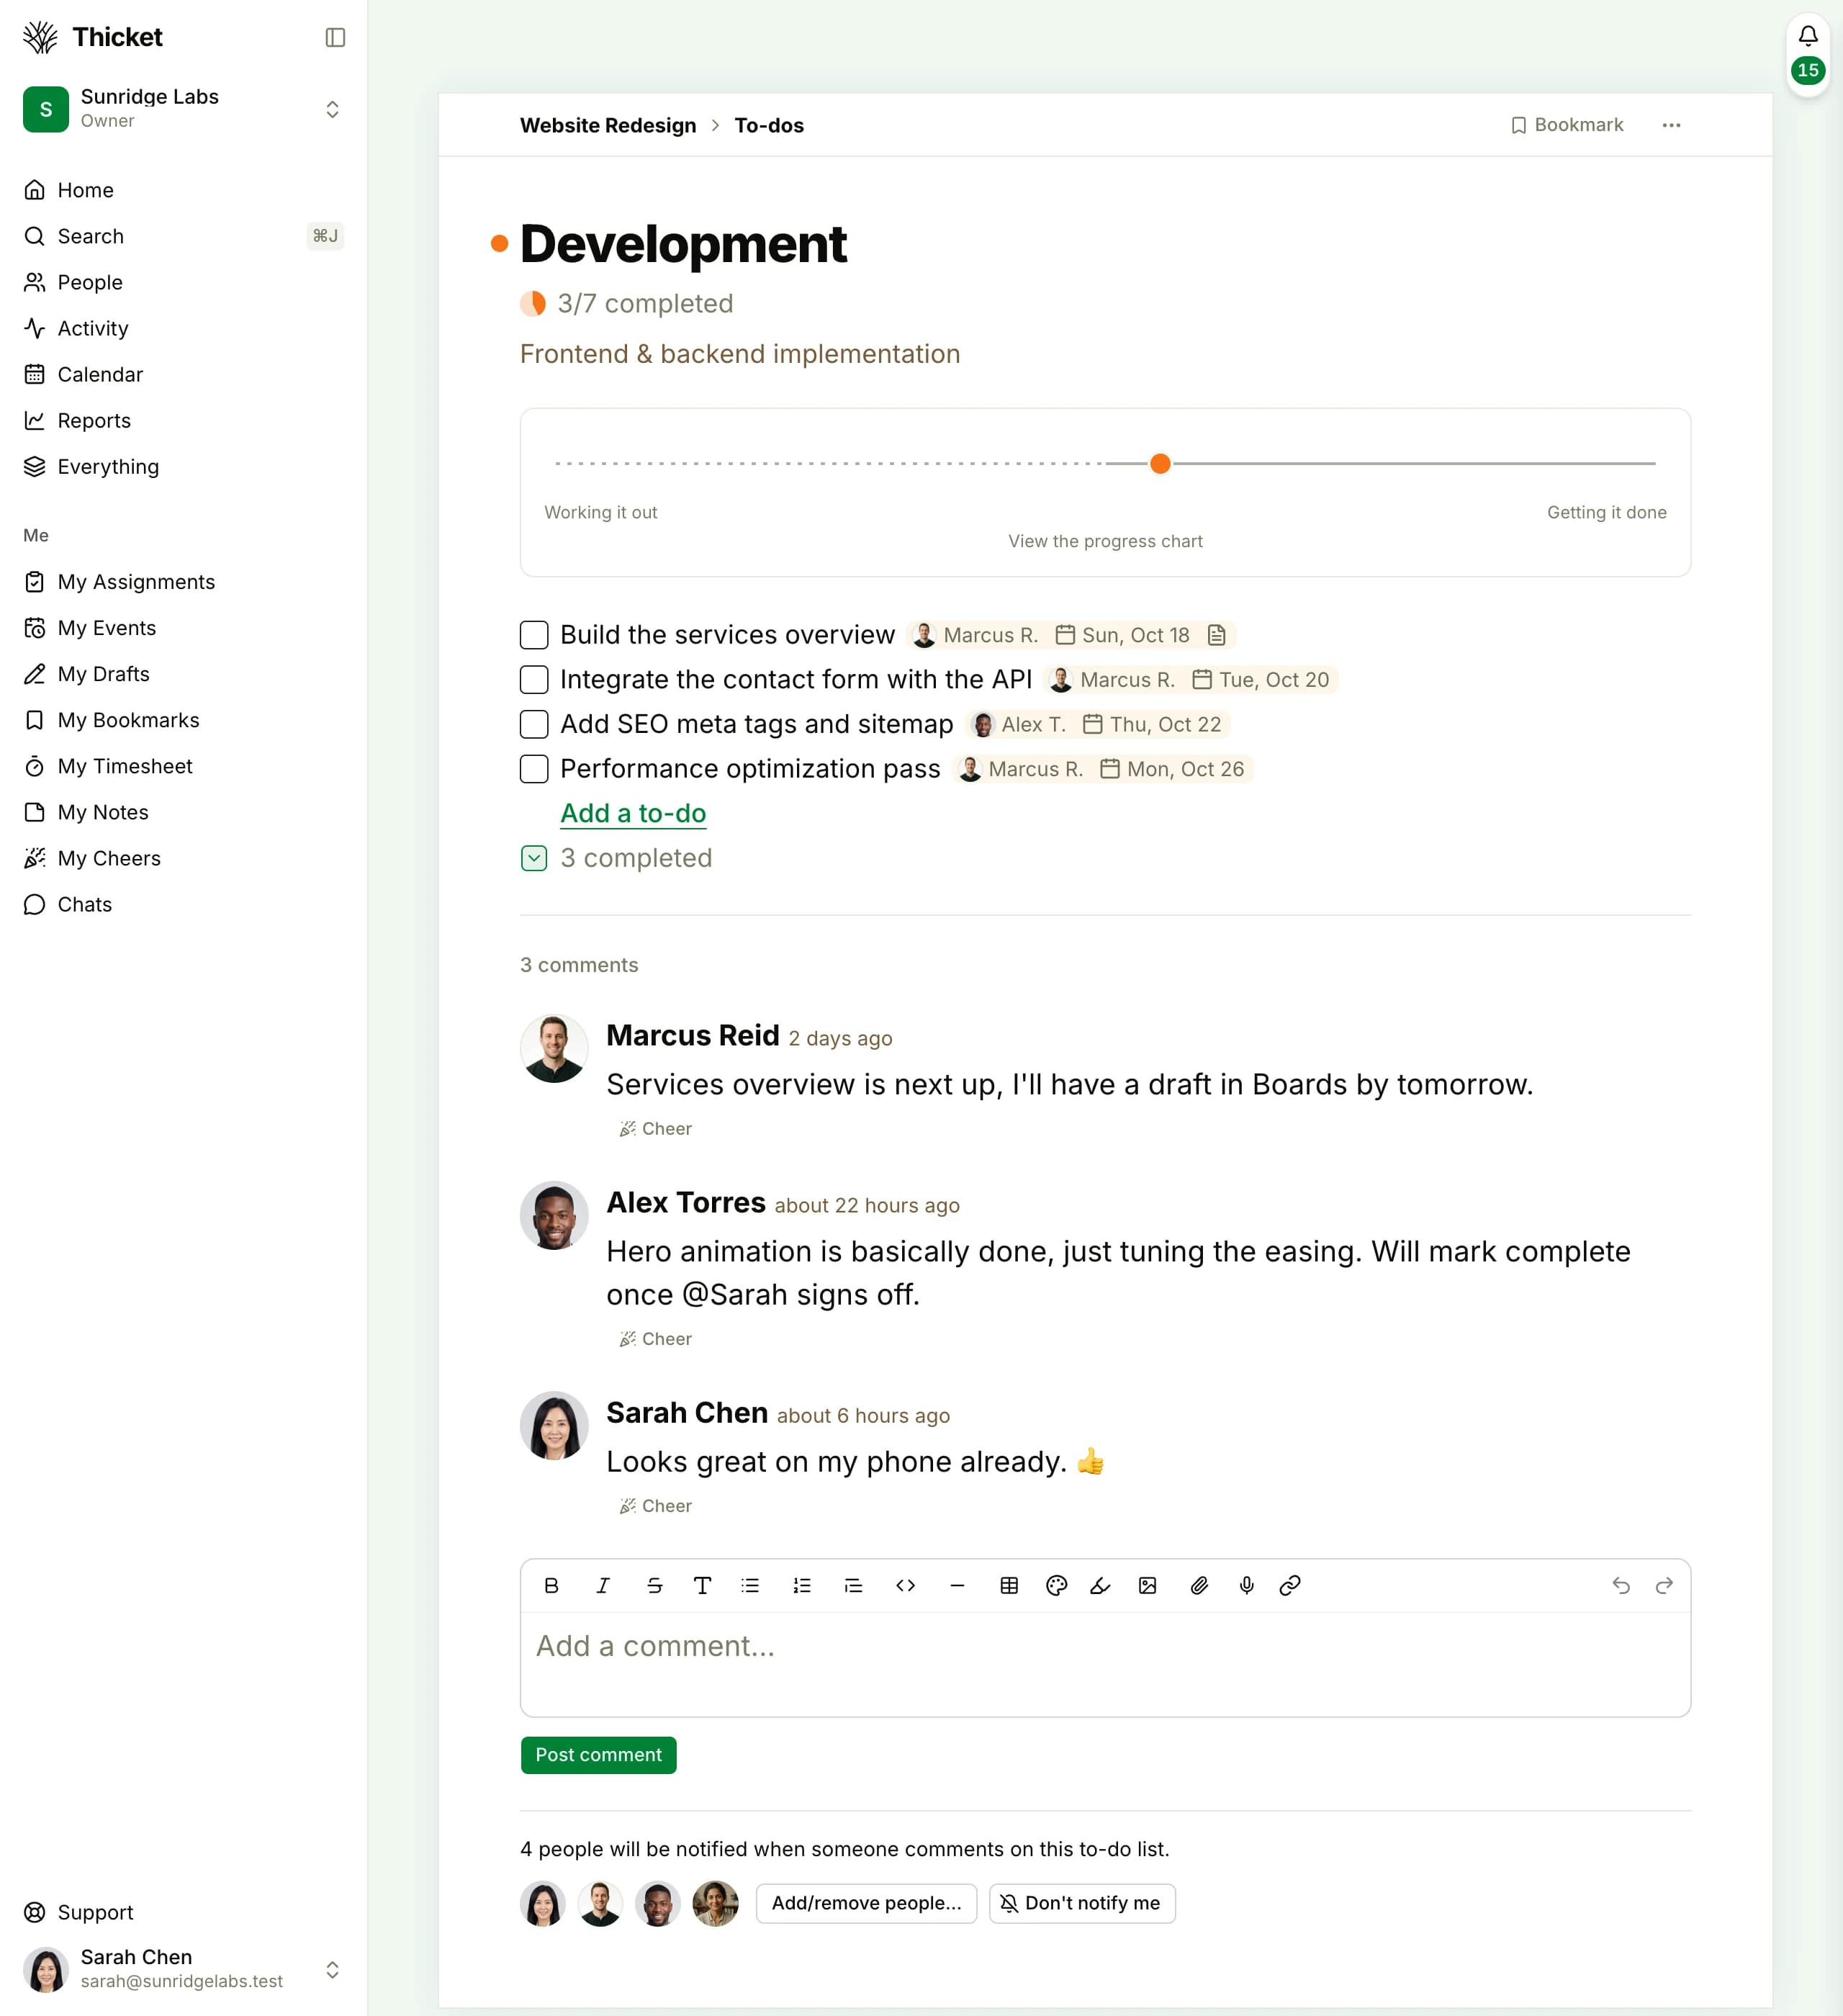
Task: Check off Build the services overview
Action: coord(534,635)
